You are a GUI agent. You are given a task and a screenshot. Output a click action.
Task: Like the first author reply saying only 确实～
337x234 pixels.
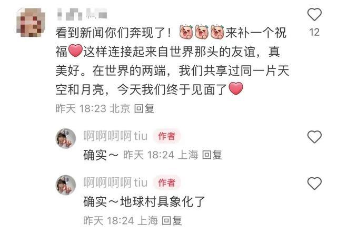(314, 137)
